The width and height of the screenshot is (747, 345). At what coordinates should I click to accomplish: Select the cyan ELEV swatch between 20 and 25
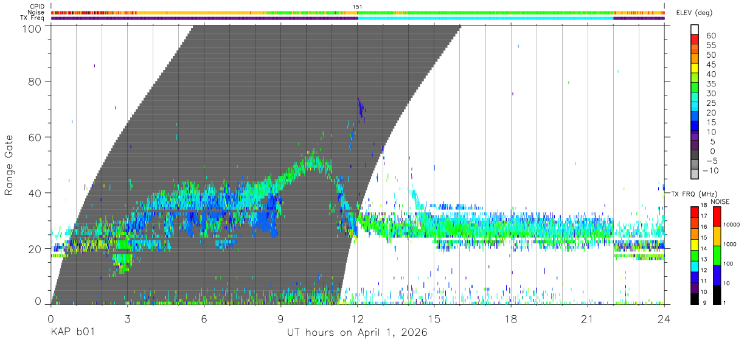point(695,107)
